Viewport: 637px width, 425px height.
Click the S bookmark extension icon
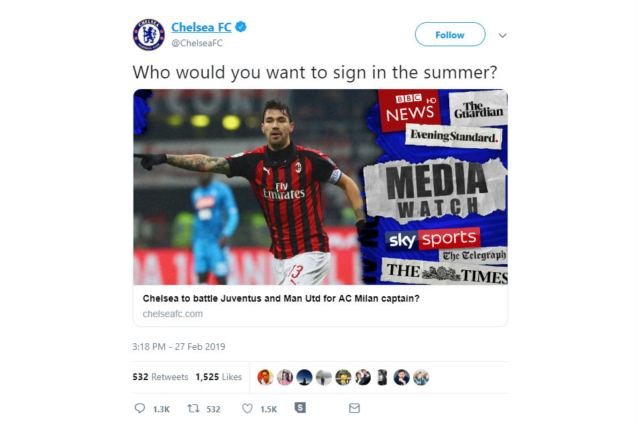(x=300, y=408)
